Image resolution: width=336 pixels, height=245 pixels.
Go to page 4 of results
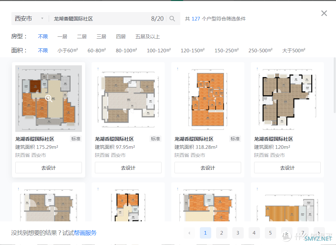(x=254, y=233)
